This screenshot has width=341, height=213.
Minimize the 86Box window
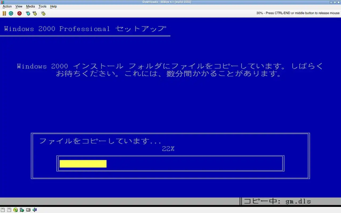pyautogui.click(x=331, y=2)
